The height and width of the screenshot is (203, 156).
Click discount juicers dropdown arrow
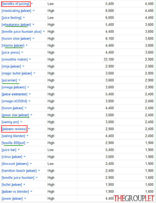pos(31,164)
